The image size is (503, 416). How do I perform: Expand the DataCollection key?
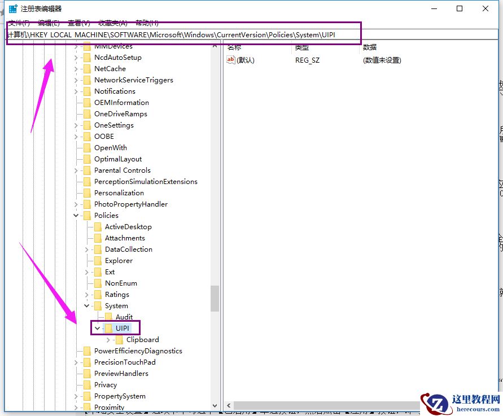coord(85,249)
